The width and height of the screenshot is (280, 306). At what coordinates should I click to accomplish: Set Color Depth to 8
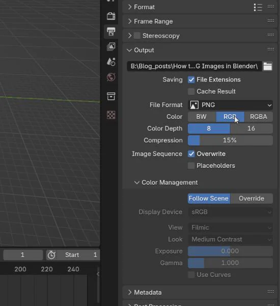coord(209,129)
